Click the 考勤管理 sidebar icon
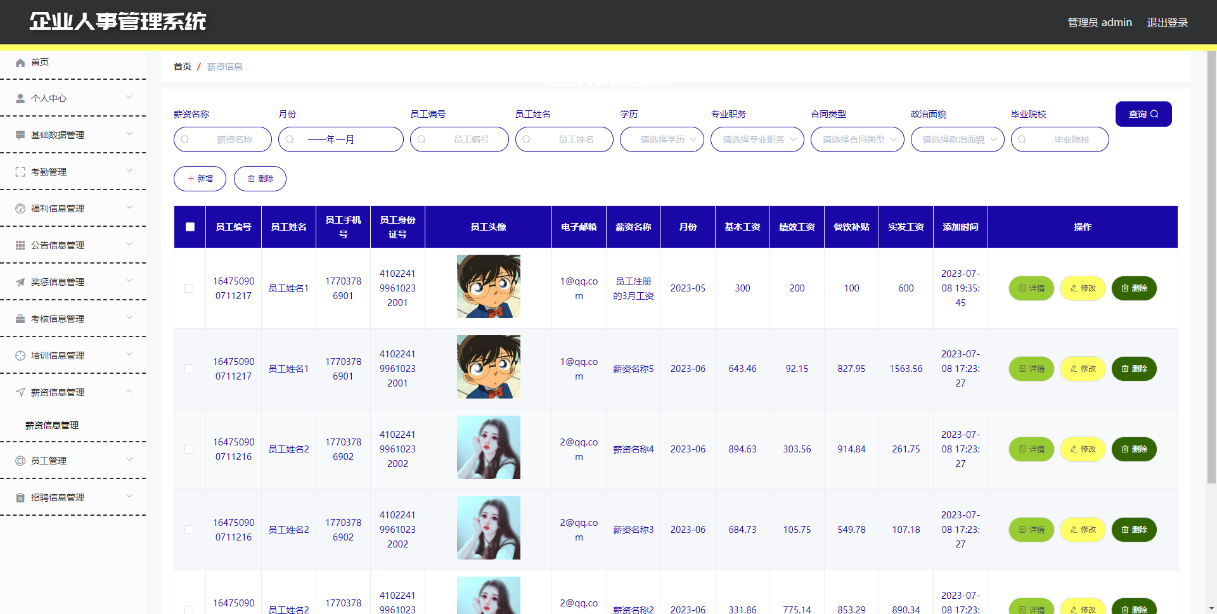This screenshot has width=1217, height=614. (x=20, y=172)
